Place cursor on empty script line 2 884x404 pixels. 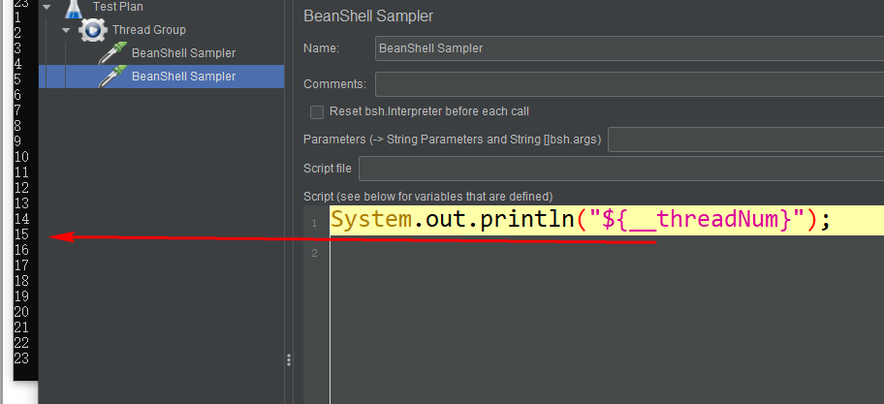[607, 253]
